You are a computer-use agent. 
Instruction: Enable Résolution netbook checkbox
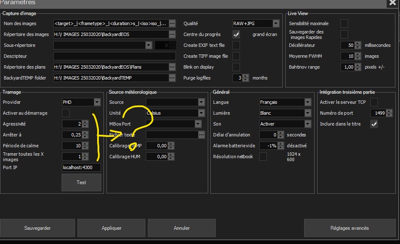coord(263,157)
